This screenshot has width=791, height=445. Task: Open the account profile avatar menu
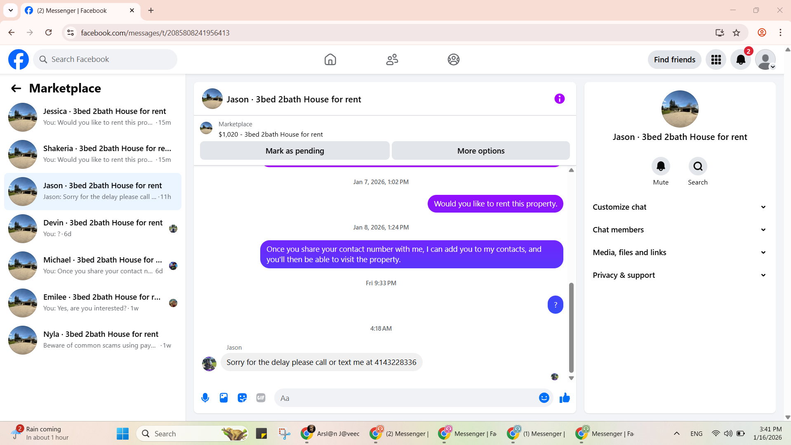(x=765, y=60)
